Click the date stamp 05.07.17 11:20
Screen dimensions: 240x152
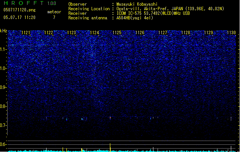[x=19, y=17]
